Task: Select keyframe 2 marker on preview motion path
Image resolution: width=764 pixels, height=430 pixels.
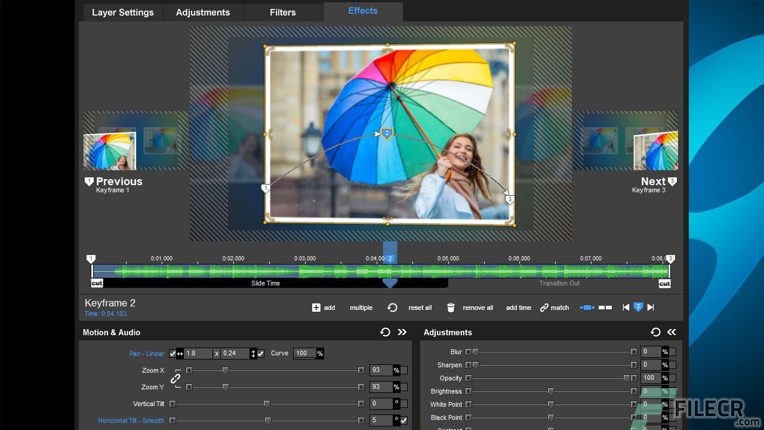Action: point(387,134)
